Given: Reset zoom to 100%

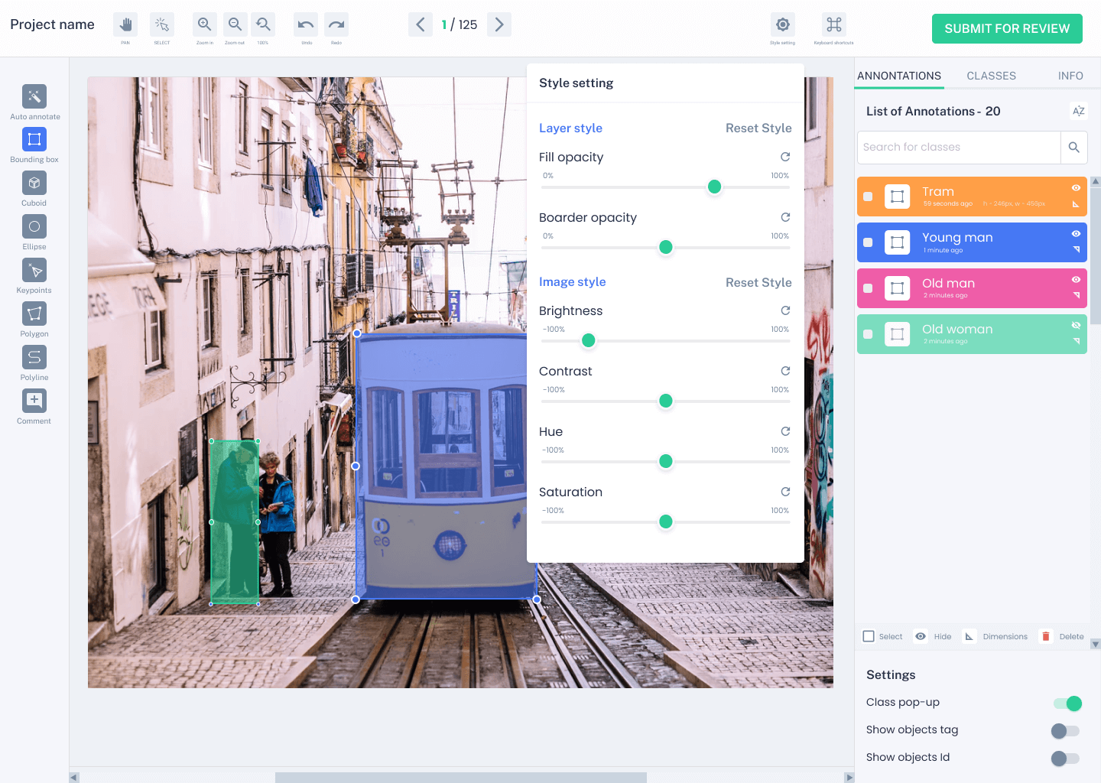Looking at the screenshot, I should tap(263, 24).
